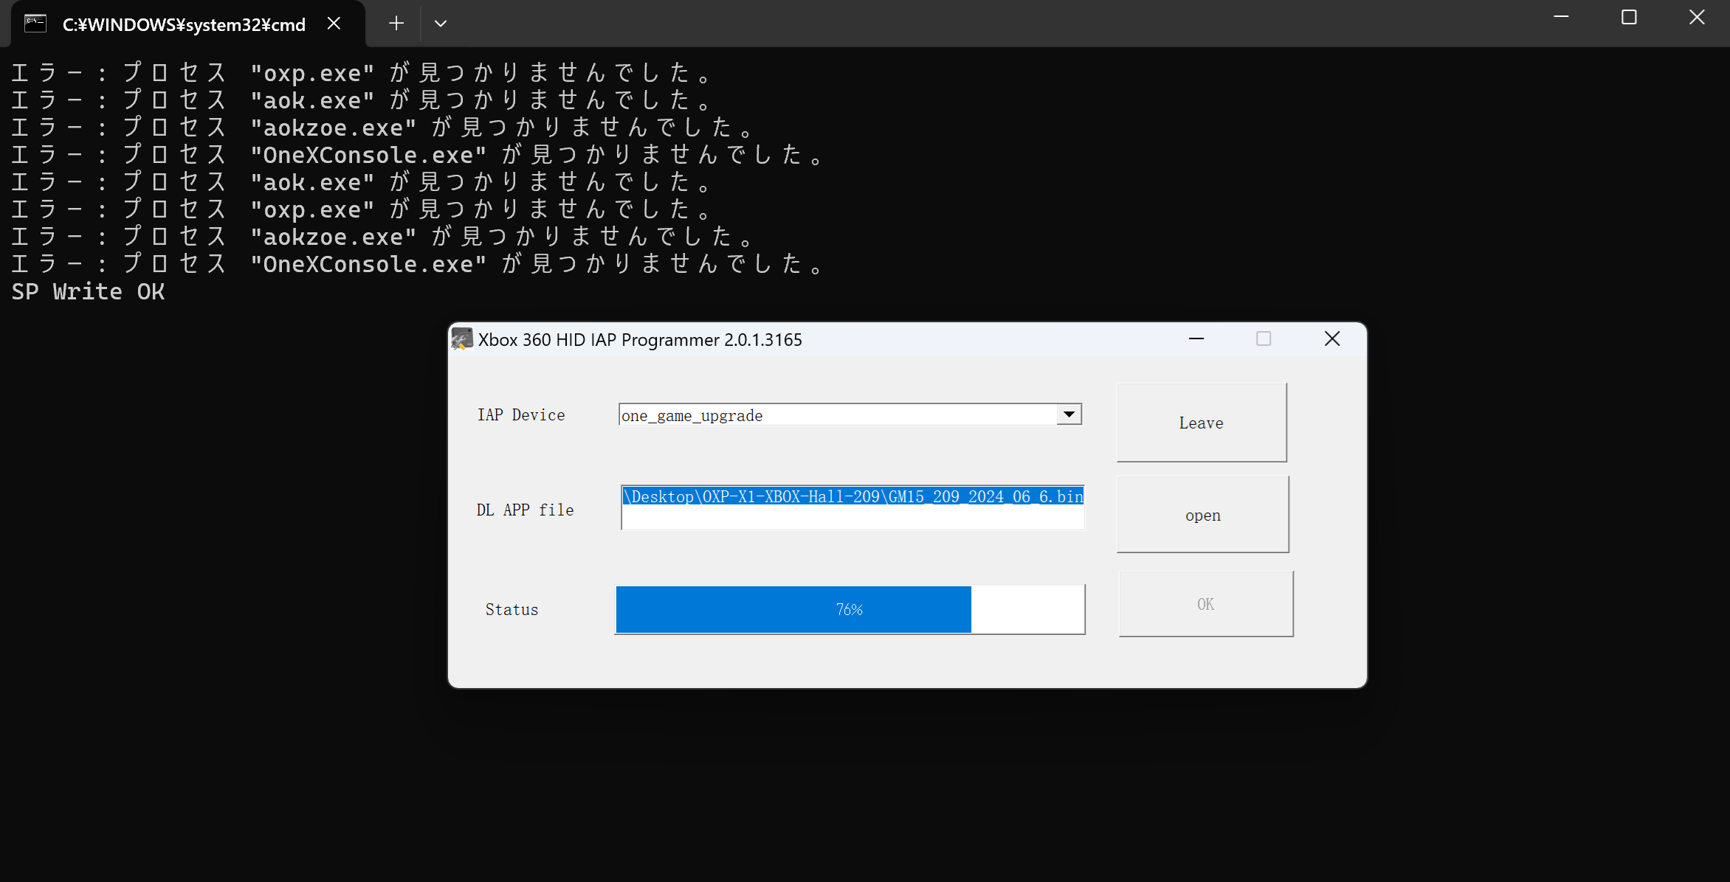Click the disabled maximize box on IAP Programmer
This screenshot has height=882, width=1730.
coord(1264,338)
